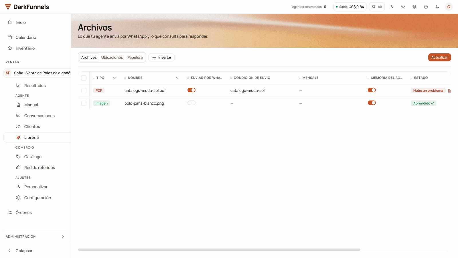
Task: Click the Red de referidos thumbs-up icon
Action: pyautogui.click(x=18, y=167)
